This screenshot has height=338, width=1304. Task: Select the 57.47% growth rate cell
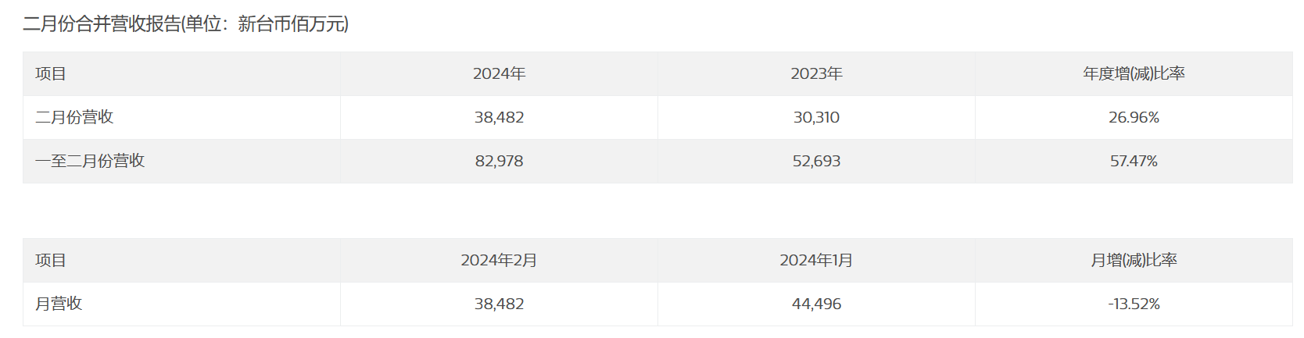coord(1134,162)
